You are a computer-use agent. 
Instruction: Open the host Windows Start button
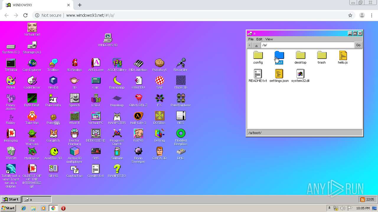click(8, 208)
